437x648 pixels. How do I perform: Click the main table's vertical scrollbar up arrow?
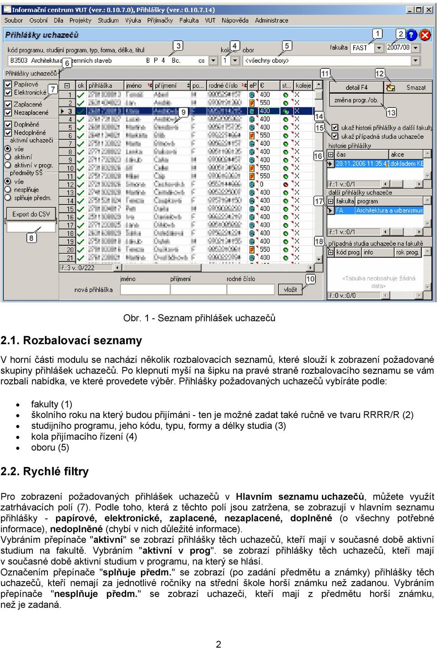pos(319,85)
